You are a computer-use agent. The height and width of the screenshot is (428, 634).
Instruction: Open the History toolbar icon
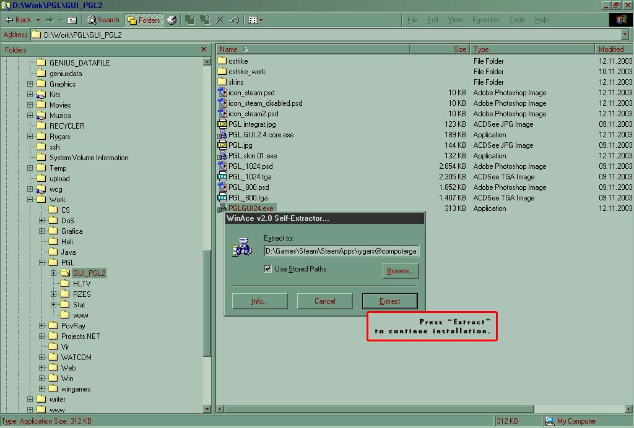click(x=172, y=20)
